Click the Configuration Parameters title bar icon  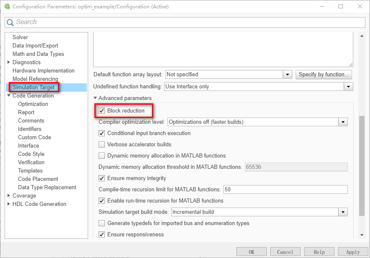pyautogui.click(x=7, y=6)
